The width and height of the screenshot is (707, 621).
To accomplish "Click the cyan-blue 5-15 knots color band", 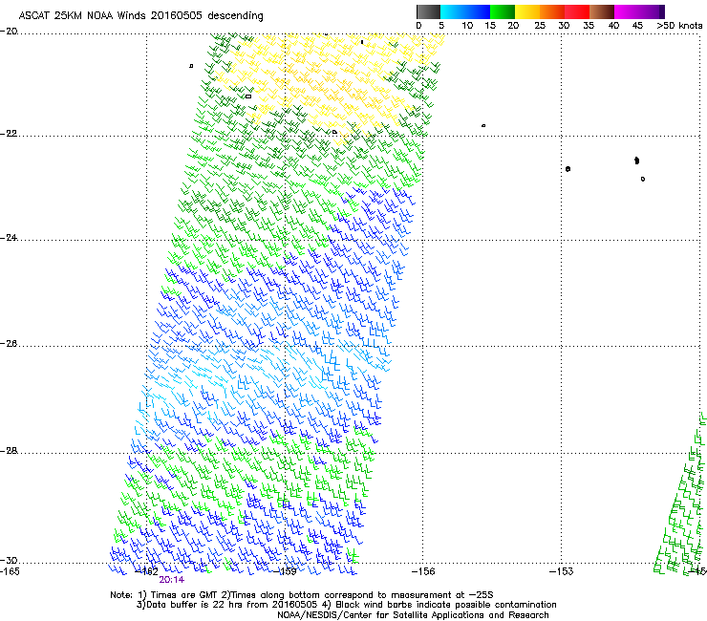I will [x=465, y=11].
